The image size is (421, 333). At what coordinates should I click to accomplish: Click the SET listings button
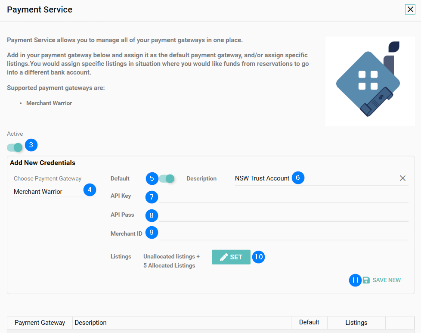231,257
